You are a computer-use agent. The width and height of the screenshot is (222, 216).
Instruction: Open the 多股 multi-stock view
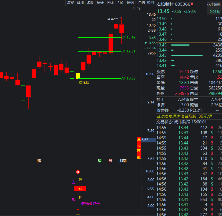(90, 3)
